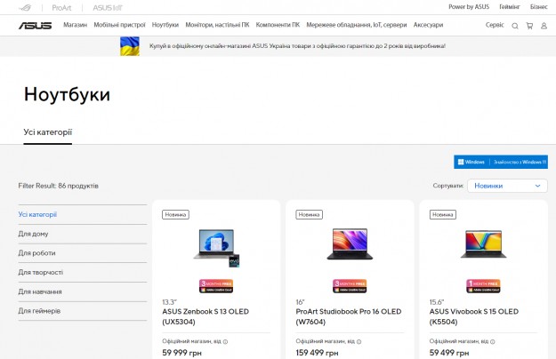Viewport: 556px width, 359px height.
Task: Filter by Для творчості category
Action: point(41,272)
